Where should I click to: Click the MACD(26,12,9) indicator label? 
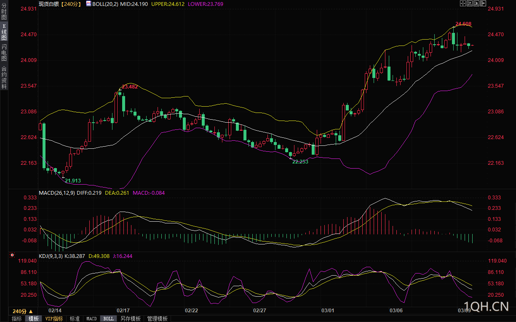[x=57, y=193]
